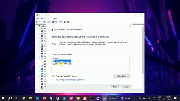
Task: Expand the Disk drives chevron
Action: pos(39,44)
